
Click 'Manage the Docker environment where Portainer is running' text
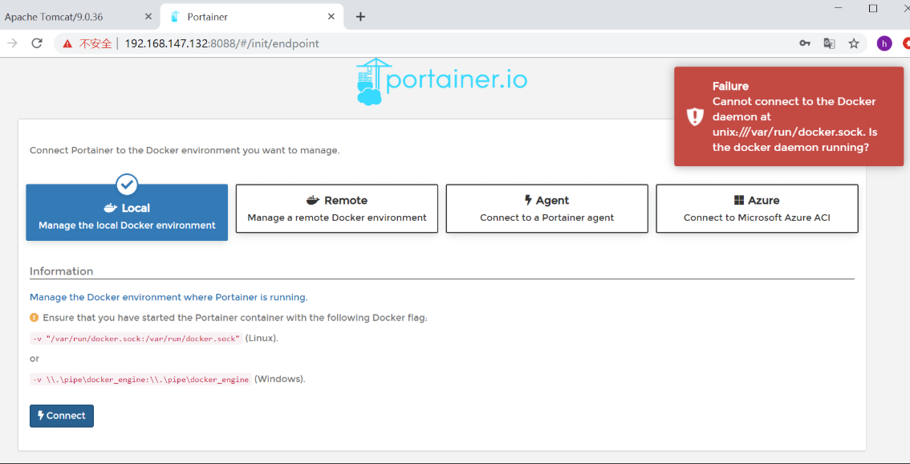tap(169, 297)
